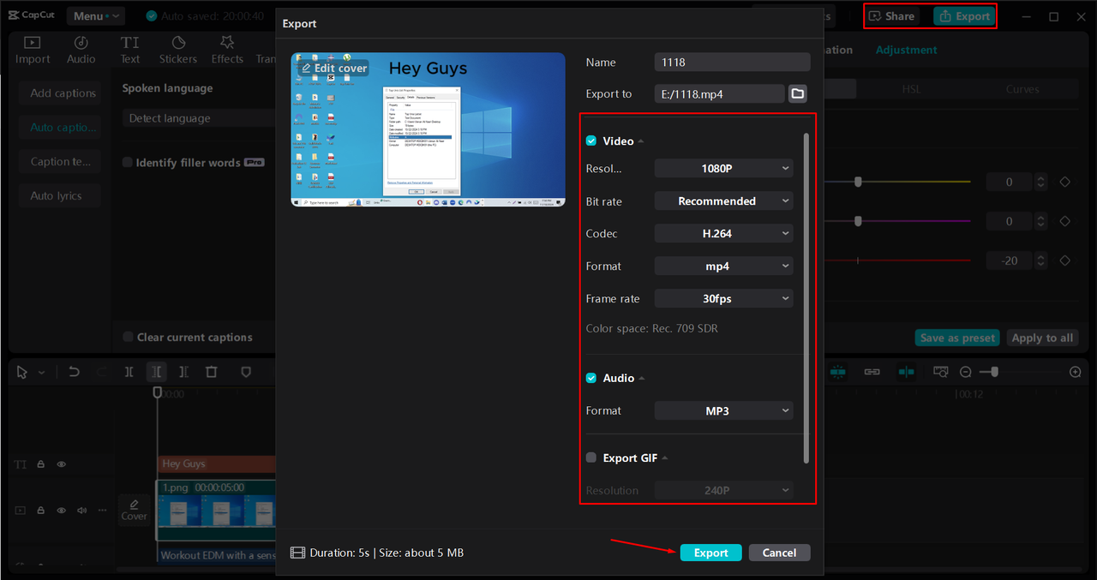Cancel the export dialog
Screen dimensions: 1097x580
pyautogui.click(x=779, y=553)
